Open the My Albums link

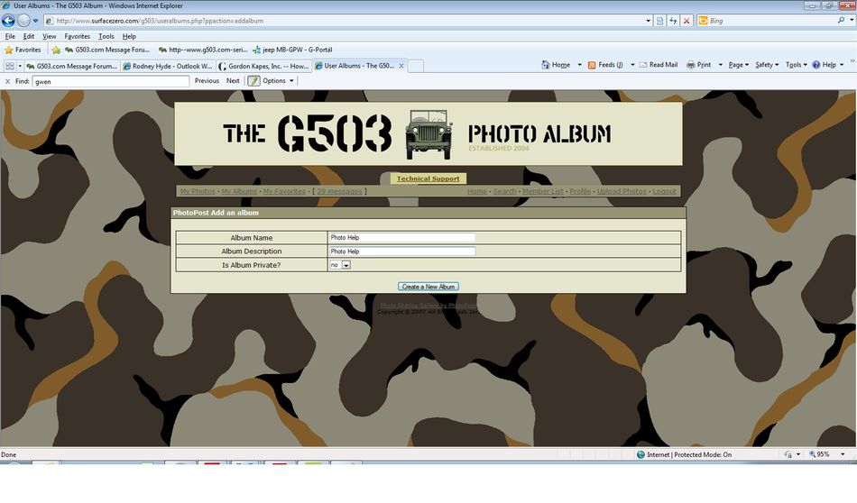click(x=239, y=191)
